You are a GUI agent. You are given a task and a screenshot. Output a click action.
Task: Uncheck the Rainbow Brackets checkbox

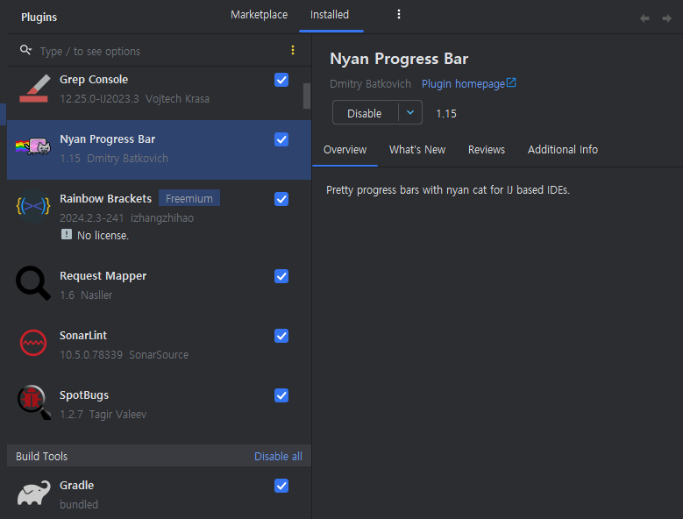coord(281,199)
